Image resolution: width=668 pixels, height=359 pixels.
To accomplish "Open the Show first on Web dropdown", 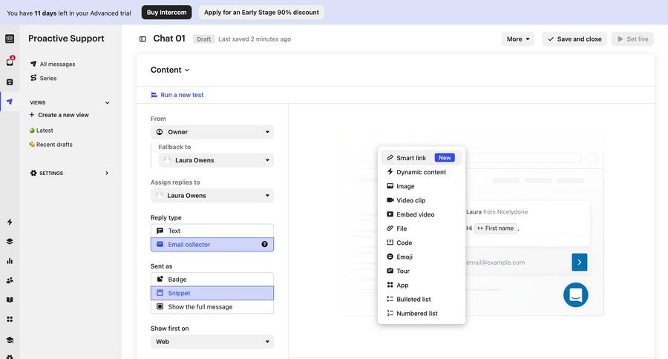I will 212,341.
